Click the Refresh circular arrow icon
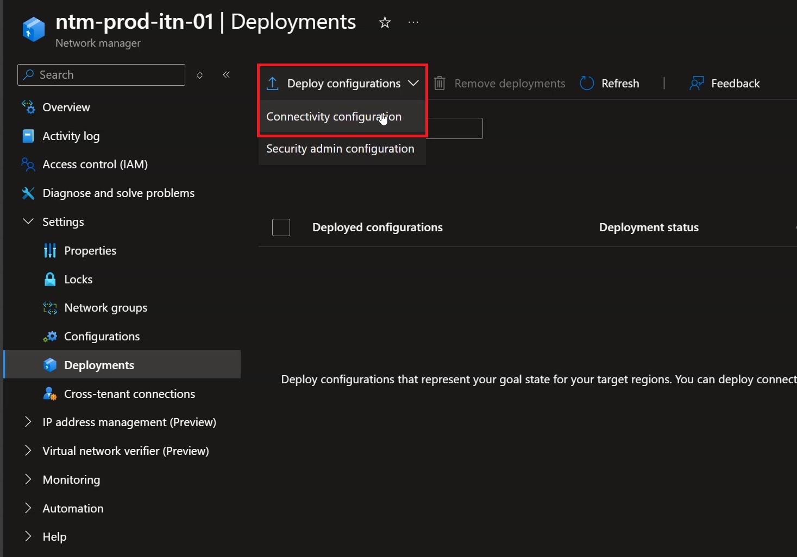This screenshot has width=797, height=557. 587,83
